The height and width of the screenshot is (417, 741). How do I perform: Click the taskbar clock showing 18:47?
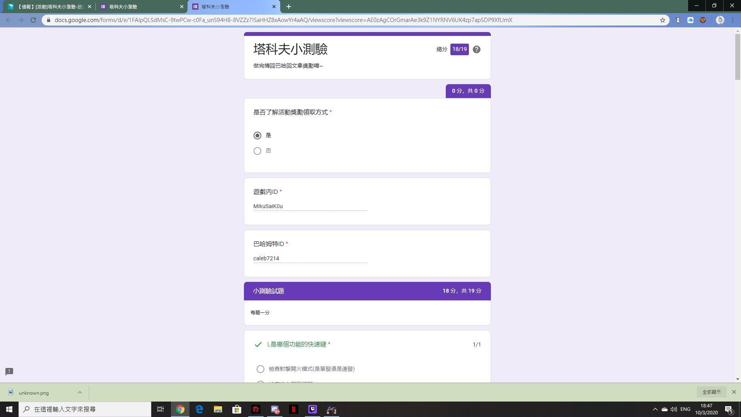pos(706,409)
